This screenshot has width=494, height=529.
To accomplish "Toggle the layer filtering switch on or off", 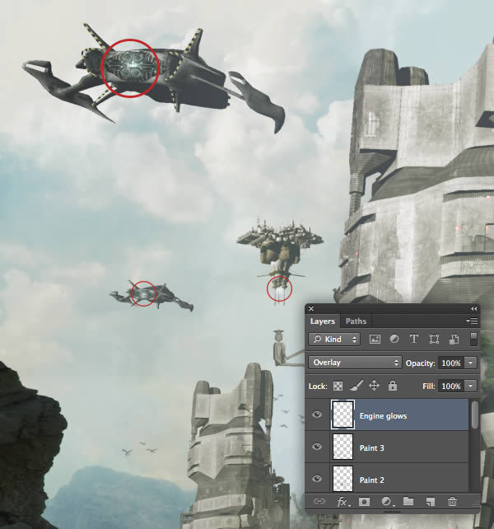I will (x=473, y=339).
